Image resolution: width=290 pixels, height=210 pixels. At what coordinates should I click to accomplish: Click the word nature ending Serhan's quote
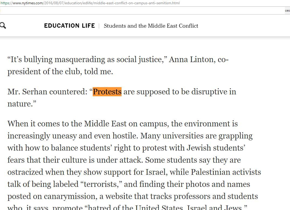click(19, 104)
